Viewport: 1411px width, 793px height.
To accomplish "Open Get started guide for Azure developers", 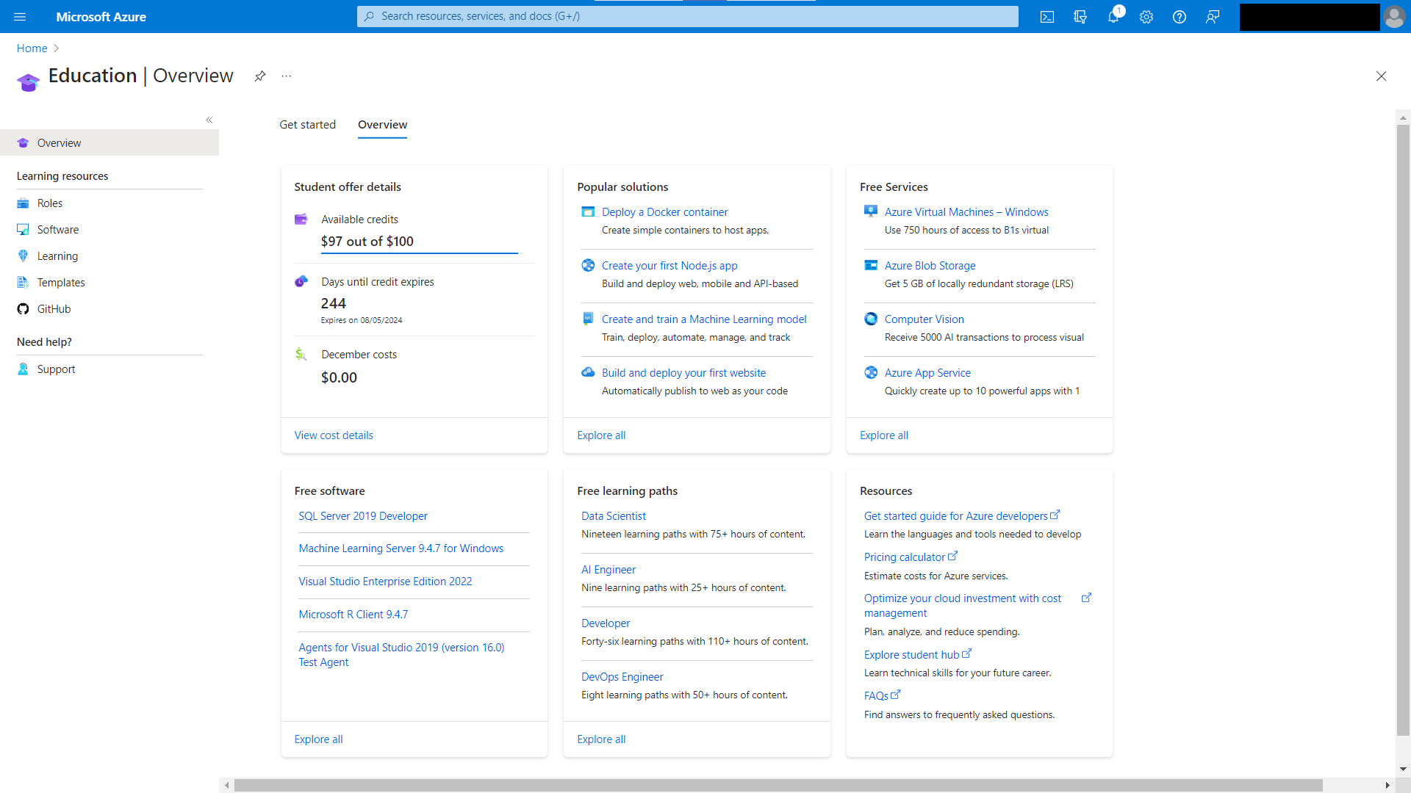I will point(961,516).
